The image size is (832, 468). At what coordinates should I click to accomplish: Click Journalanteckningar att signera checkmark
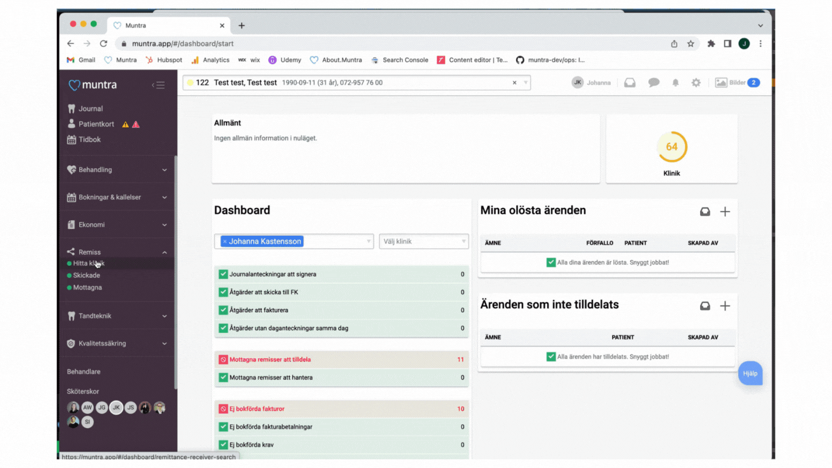tap(223, 274)
